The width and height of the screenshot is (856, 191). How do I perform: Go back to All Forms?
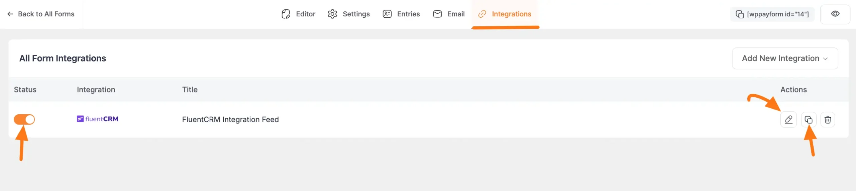[x=46, y=14]
